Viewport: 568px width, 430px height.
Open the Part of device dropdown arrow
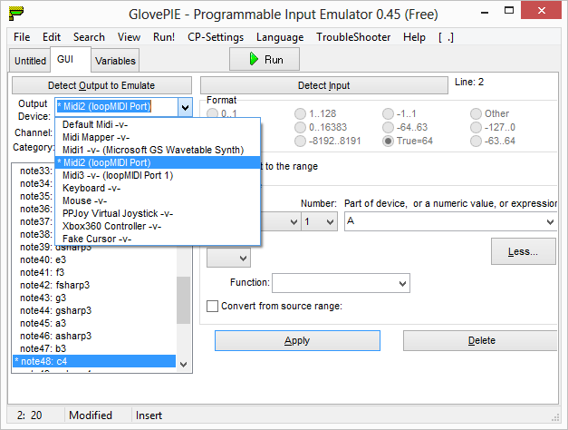point(550,221)
